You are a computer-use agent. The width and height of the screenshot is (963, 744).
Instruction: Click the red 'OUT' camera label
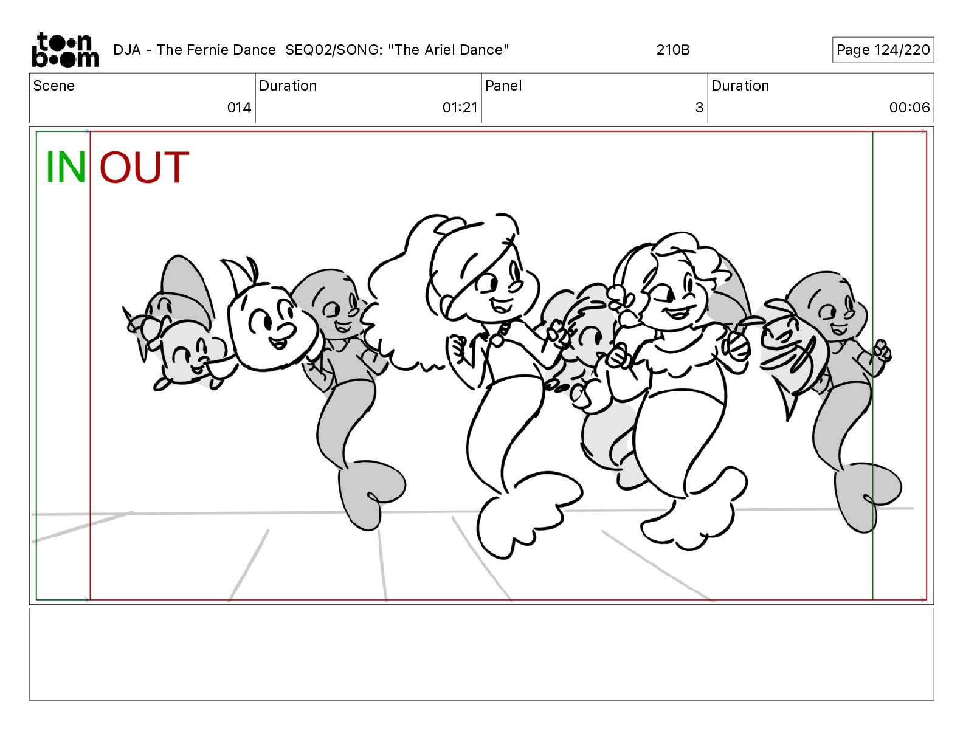click(144, 167)
